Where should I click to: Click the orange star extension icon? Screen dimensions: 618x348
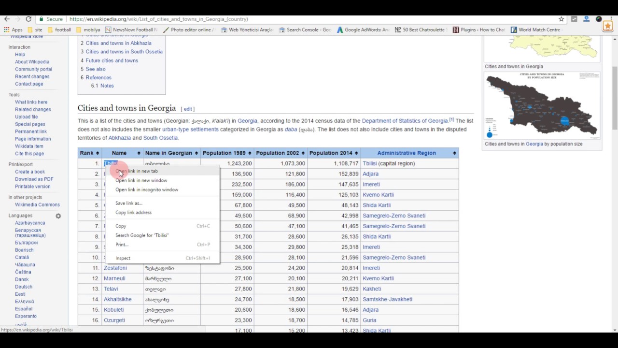click(608, 27)
